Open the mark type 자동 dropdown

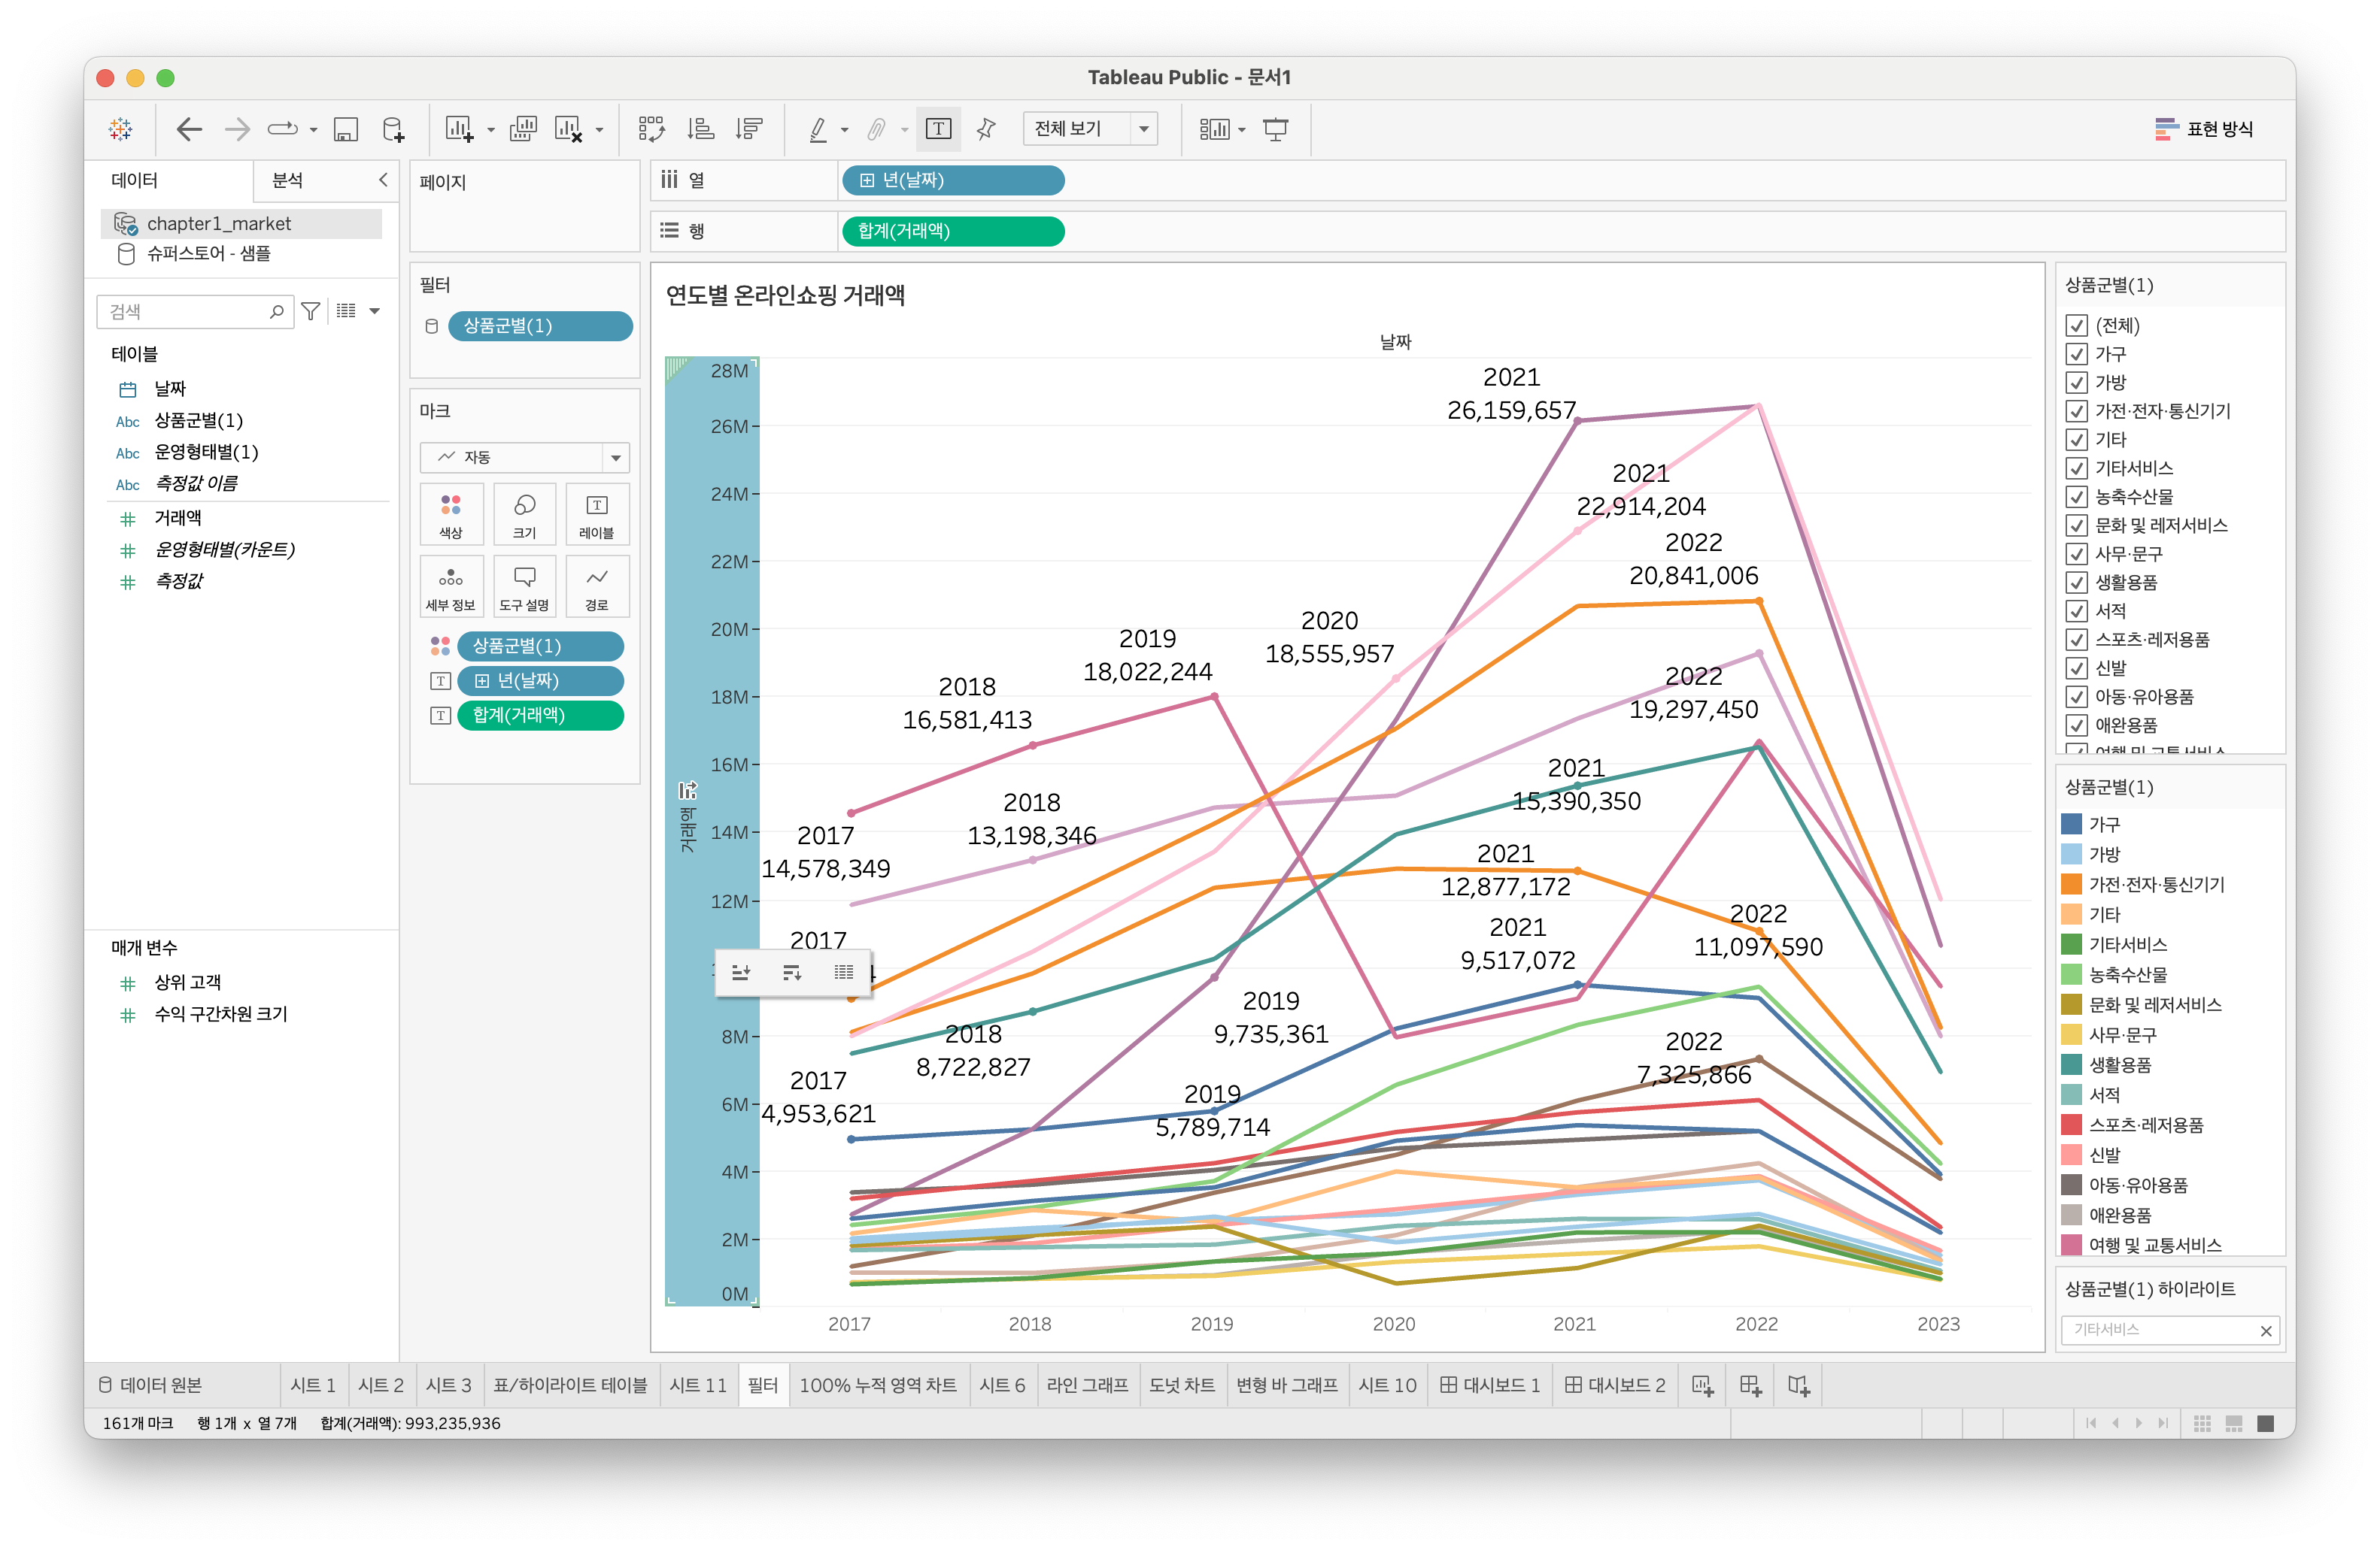(x=524, y=458)
